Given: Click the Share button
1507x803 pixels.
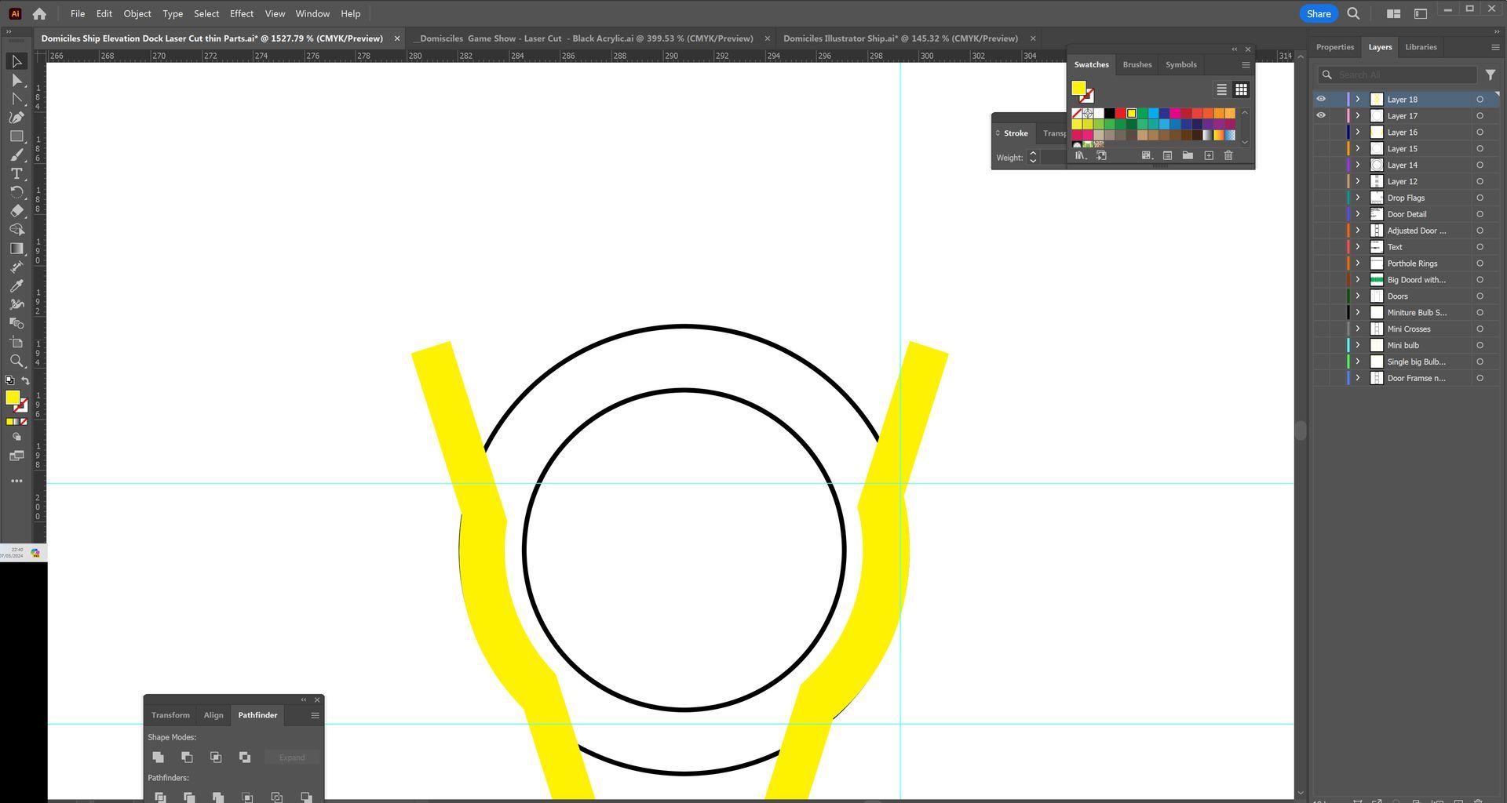Looking at the screenshot, I should click(x=1318, y=14).
